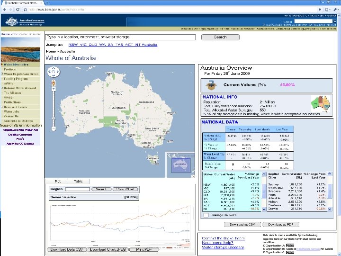Jump to the Australia link
The width and height of the screenshot is (341, 256).
(x=149, y=45)
